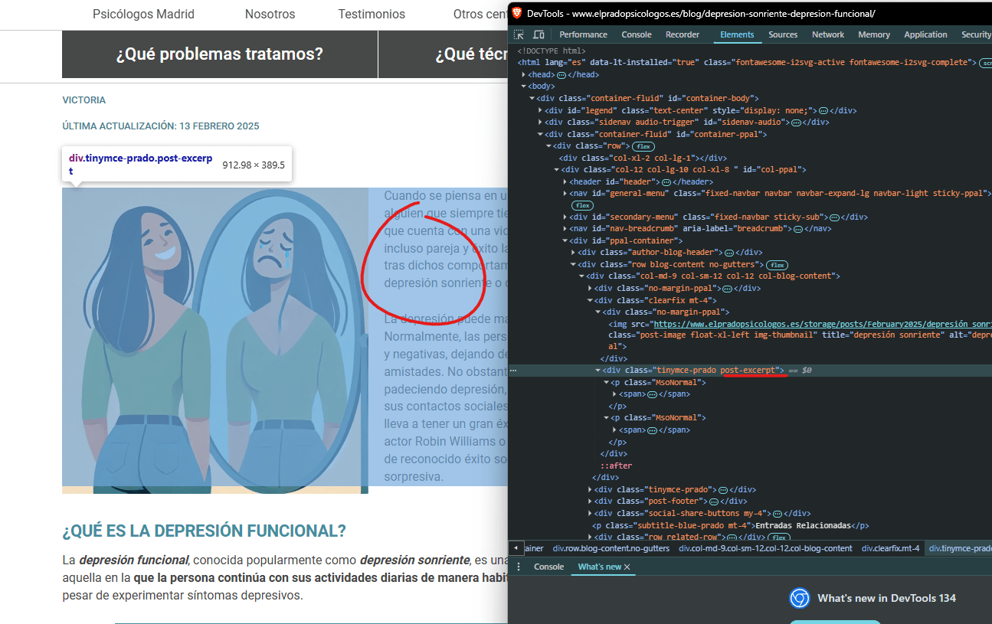Click breadcrumb div.col-md-9.col-sm-12.col-12.col-blog-content
This screenshot has height=624, width=992.
click(x=765, y=548)
